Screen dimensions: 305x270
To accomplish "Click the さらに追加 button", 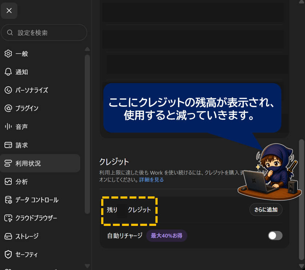I will (x=266, y=210).
